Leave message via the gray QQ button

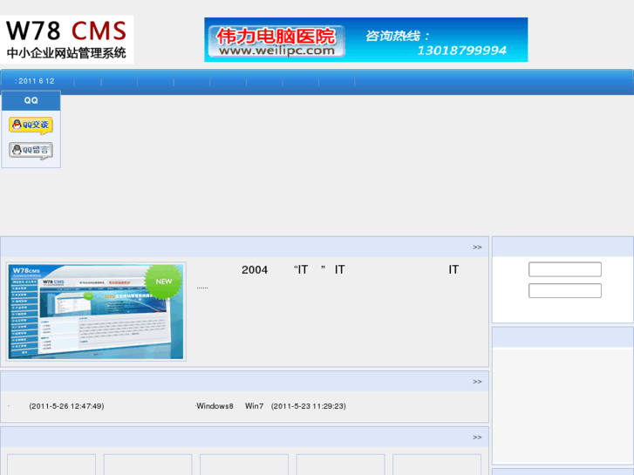(x=31, y=151)
